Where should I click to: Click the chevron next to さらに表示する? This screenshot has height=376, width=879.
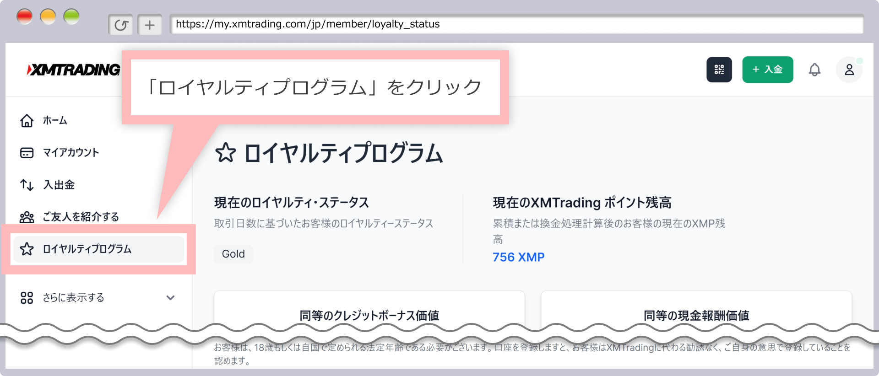pyautogui.click(x=170, y=298)
